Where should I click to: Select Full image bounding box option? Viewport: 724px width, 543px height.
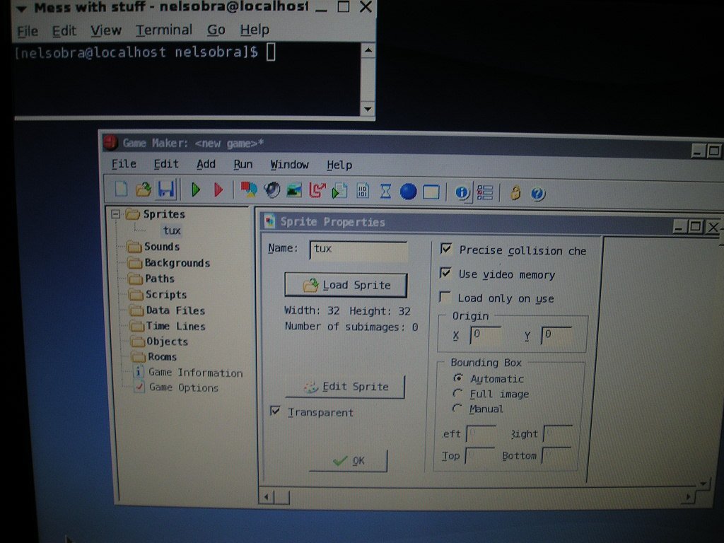[458, 394]
